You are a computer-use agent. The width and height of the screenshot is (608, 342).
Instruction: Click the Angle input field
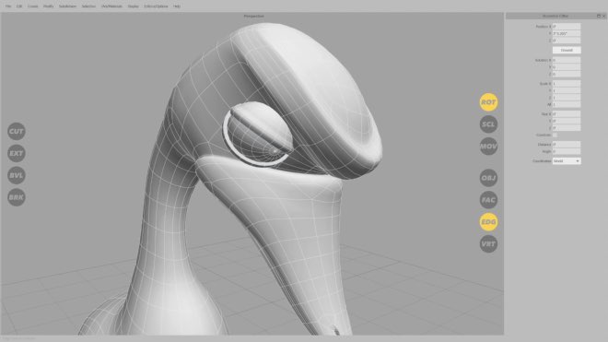tap(567, 151)
